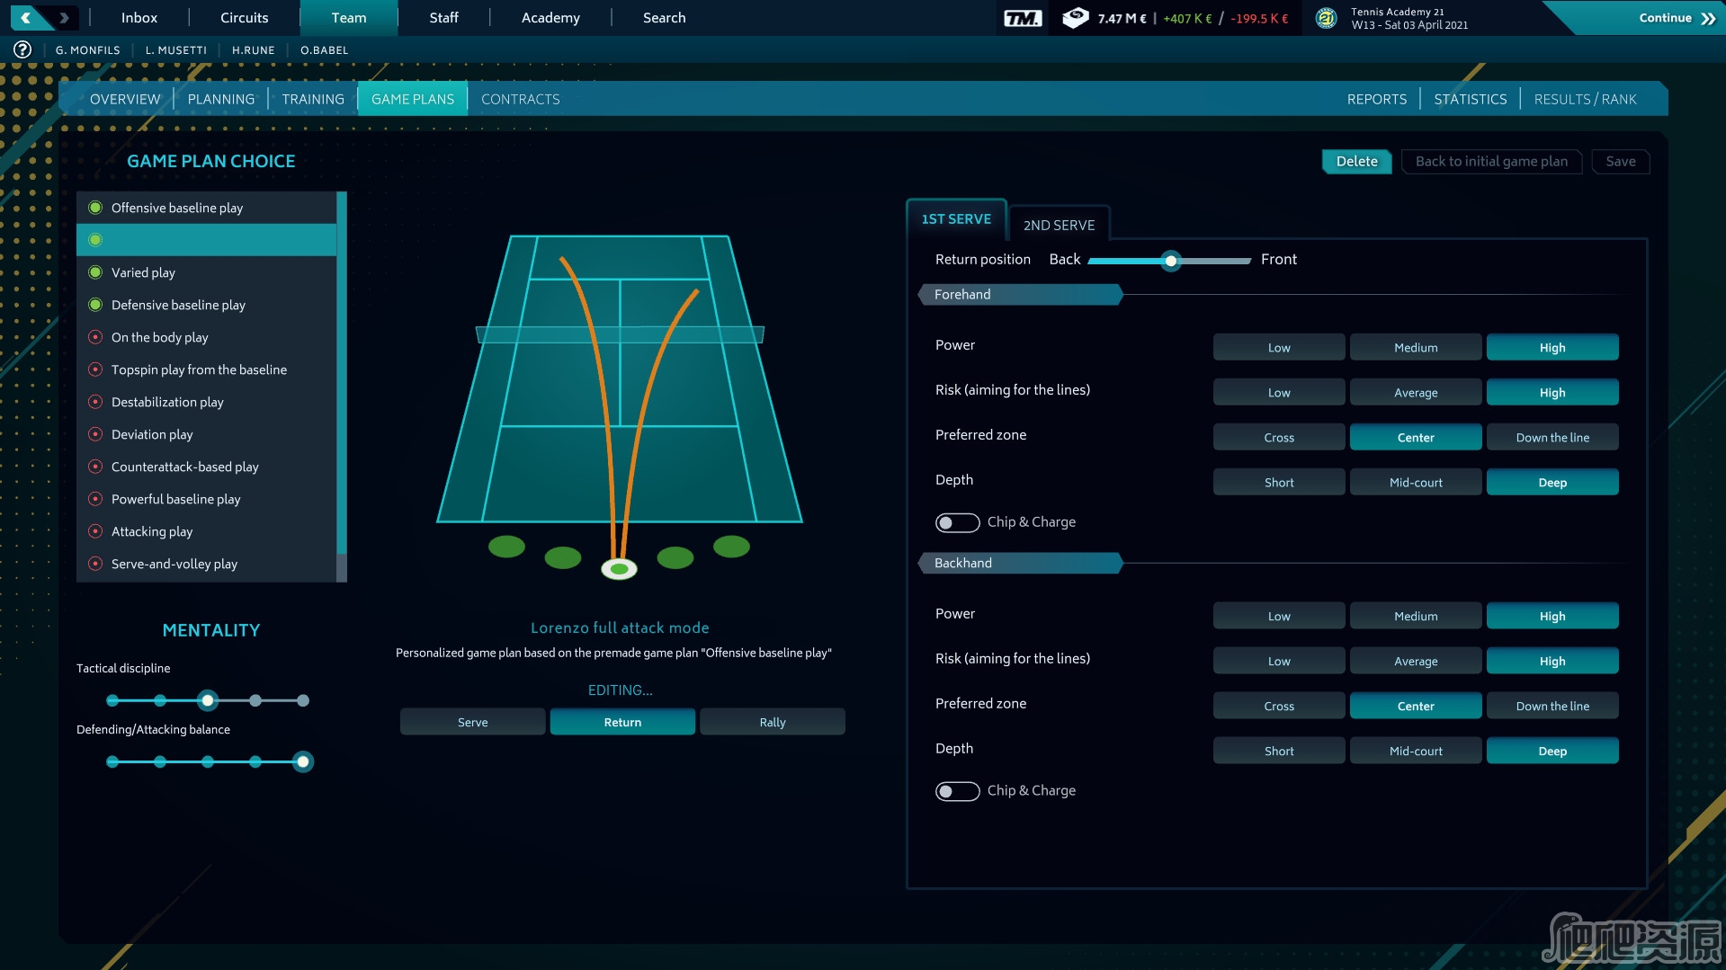Open the REPORTS tab
Image resolution: width=1726 pixels, height=970 pixels.
1376,99
